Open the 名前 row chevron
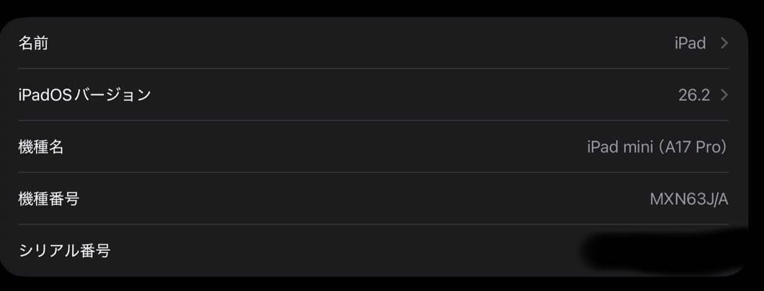 click(724, 43)
